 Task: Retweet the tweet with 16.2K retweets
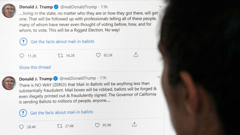tap(60, 55)
